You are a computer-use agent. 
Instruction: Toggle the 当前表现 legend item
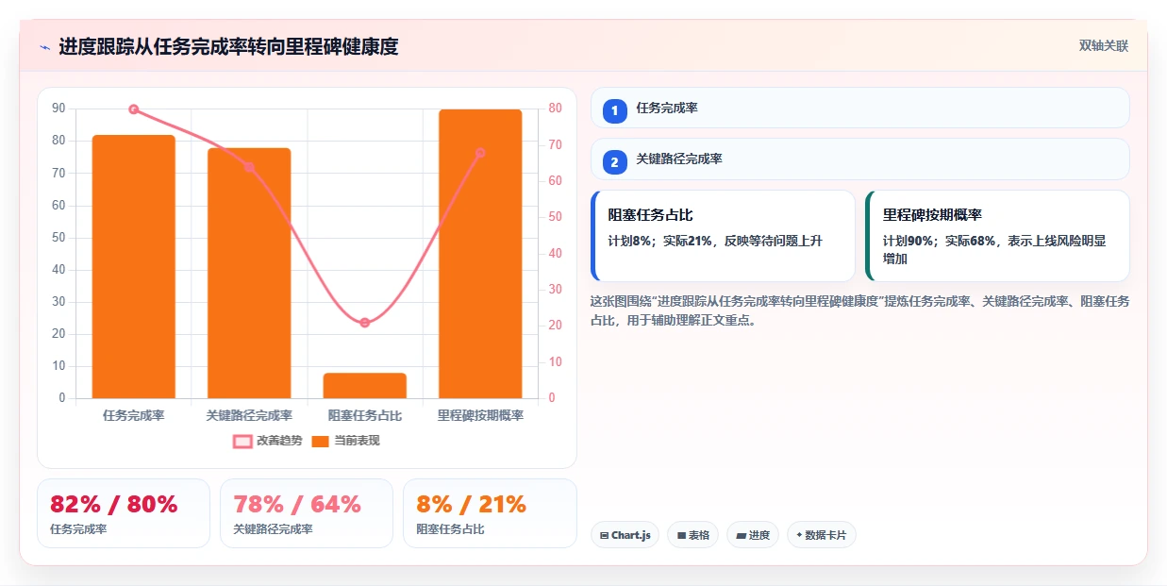[x=345, y=441]
